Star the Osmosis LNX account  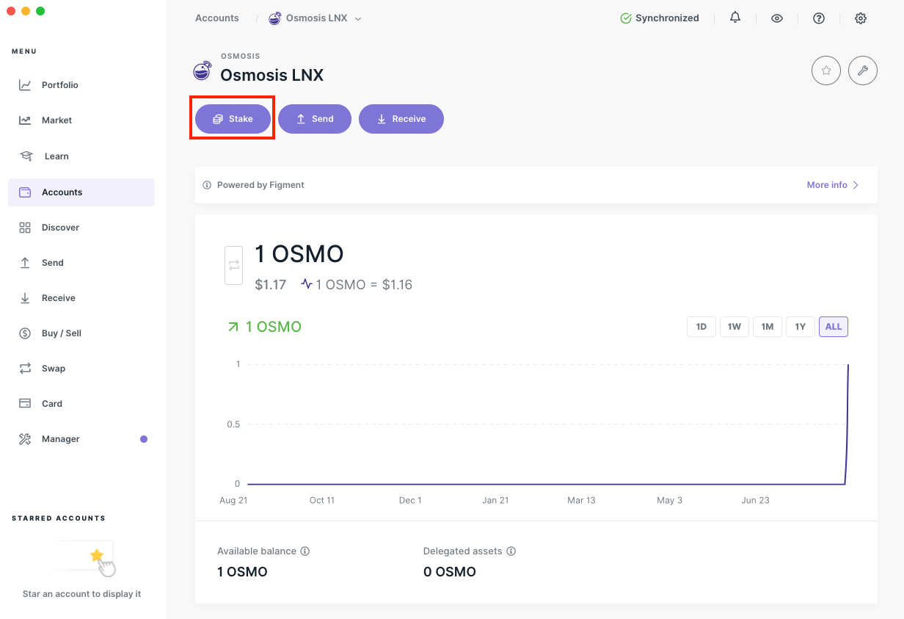(x=826, y=70)
